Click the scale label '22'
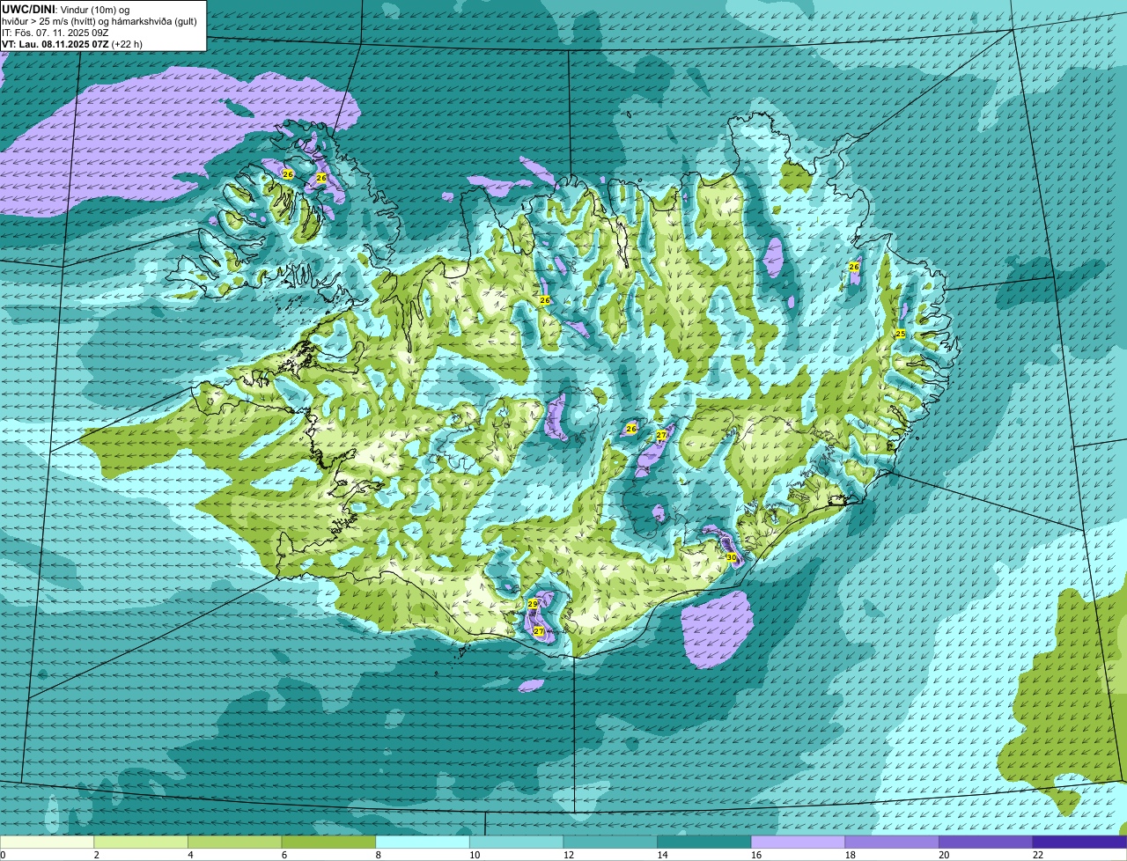The height and width of the screenshot is (861, 1127). (x=1037, y=855)
